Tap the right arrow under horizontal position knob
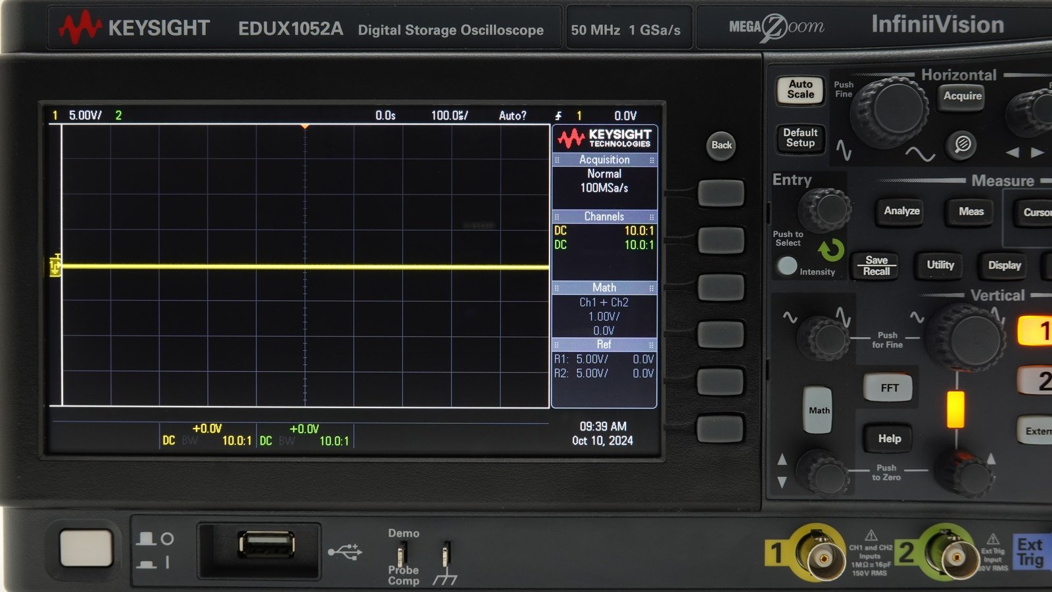This screenshot has width=1052, height=592. pos(1038,152)
